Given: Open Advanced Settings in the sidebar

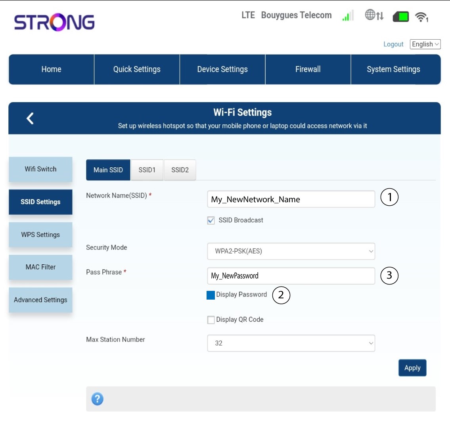Looking at the screenshot, I should (x=40, y=300).
